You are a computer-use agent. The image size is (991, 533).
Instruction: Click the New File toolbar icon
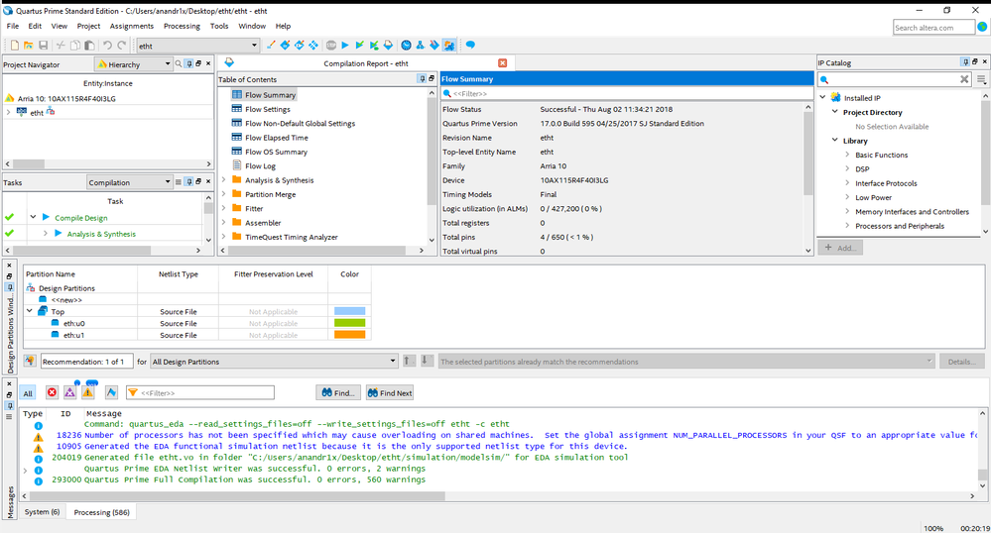point(13,46)
